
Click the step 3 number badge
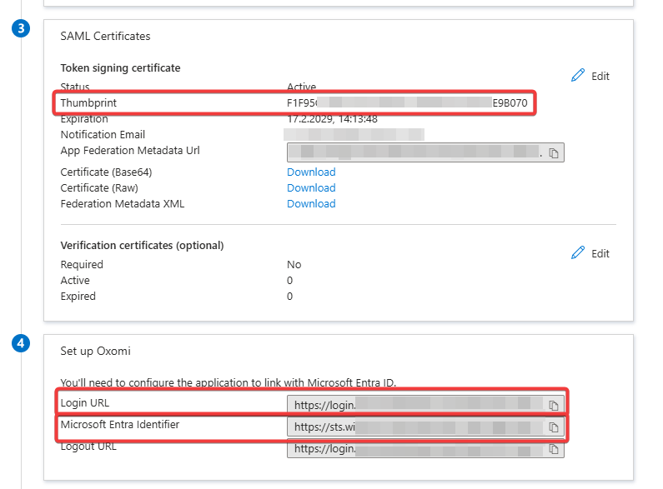(22, 29)
